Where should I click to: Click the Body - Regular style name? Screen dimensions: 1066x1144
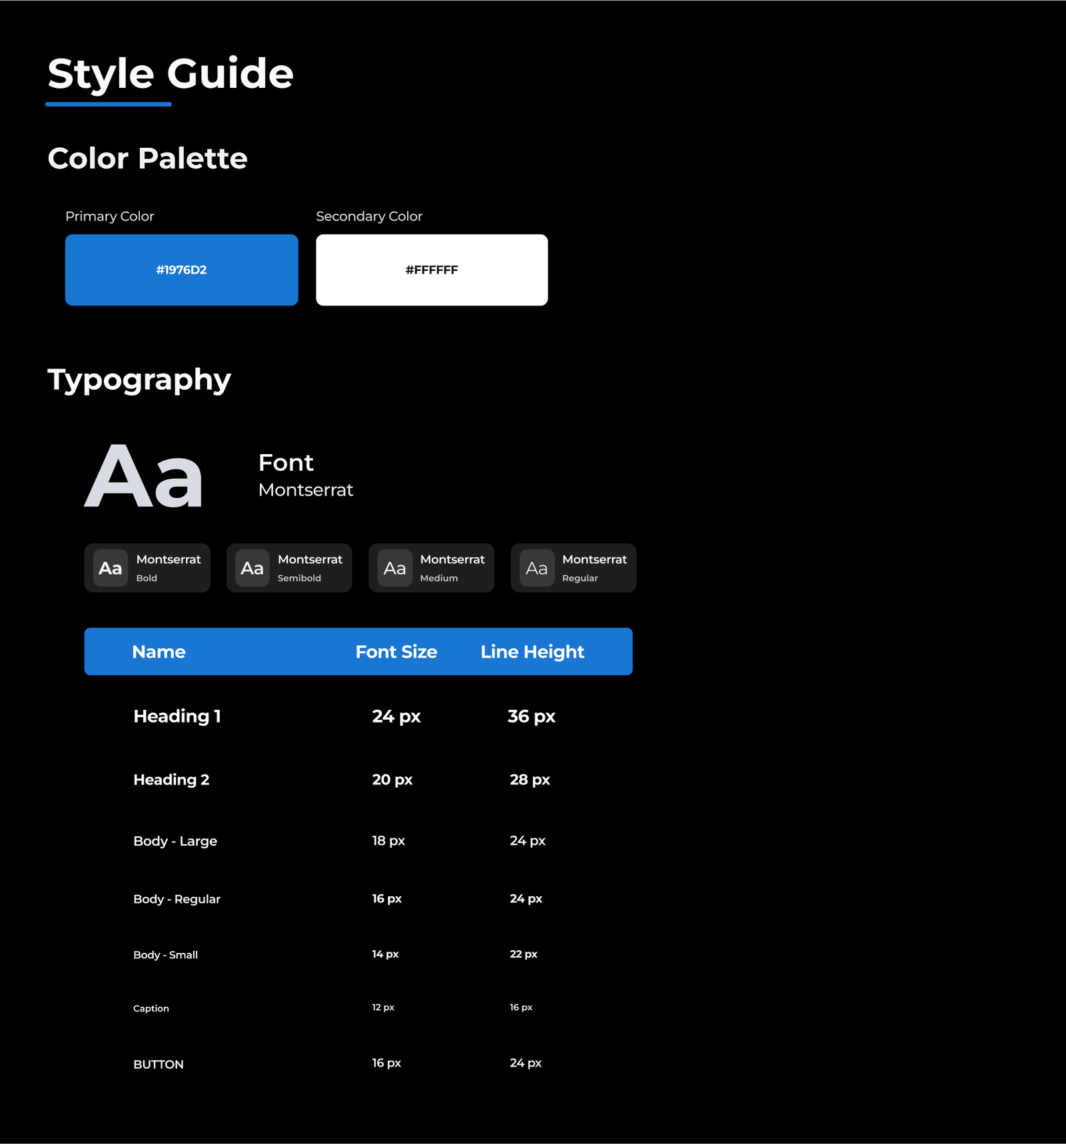[177, 899]
